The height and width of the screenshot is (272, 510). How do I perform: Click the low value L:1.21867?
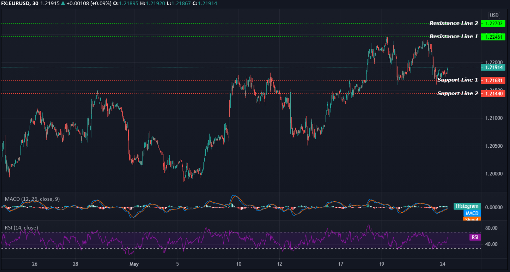coord(178,3)
